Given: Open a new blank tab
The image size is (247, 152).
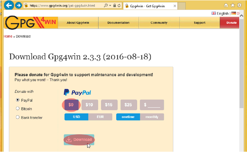Looking at the screenshot, I should pyautogui.click(x=182, y=6).
